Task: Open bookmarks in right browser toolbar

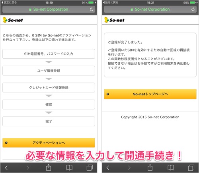Action: [171, 168]
